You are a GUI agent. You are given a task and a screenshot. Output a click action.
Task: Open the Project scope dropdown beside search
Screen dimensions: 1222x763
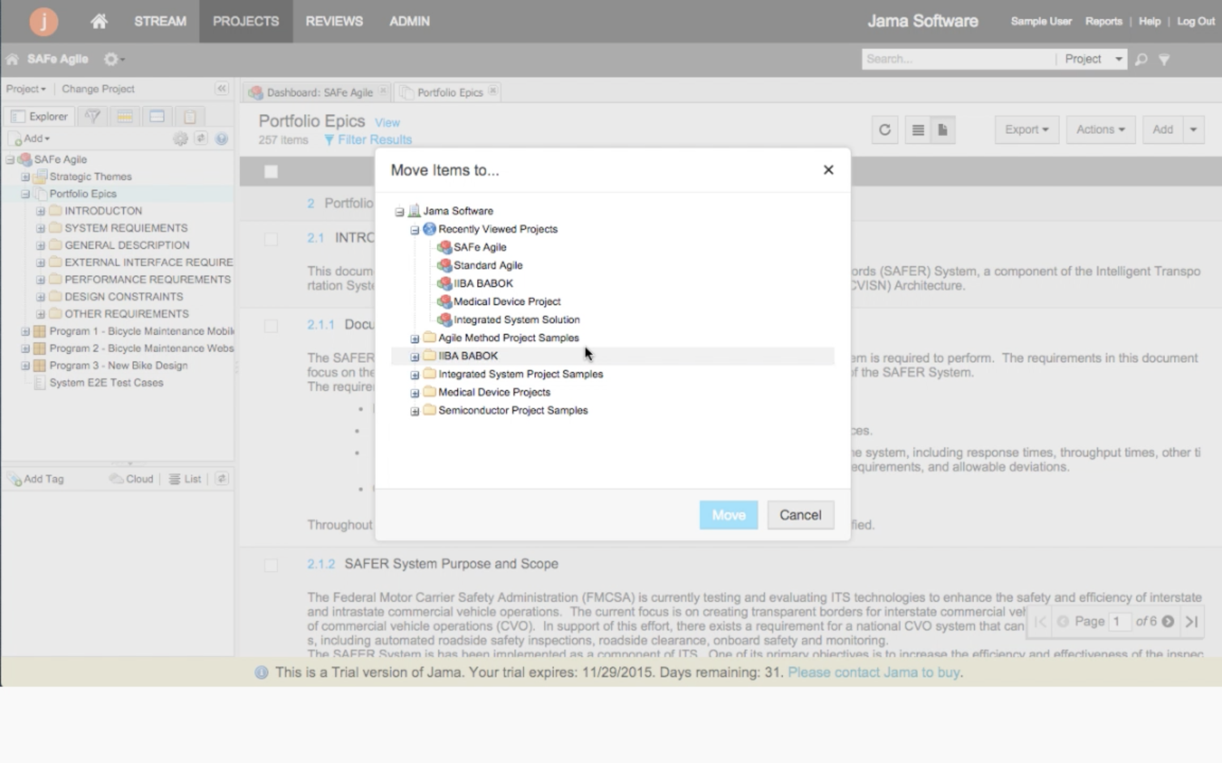(x=1093, y=59)
